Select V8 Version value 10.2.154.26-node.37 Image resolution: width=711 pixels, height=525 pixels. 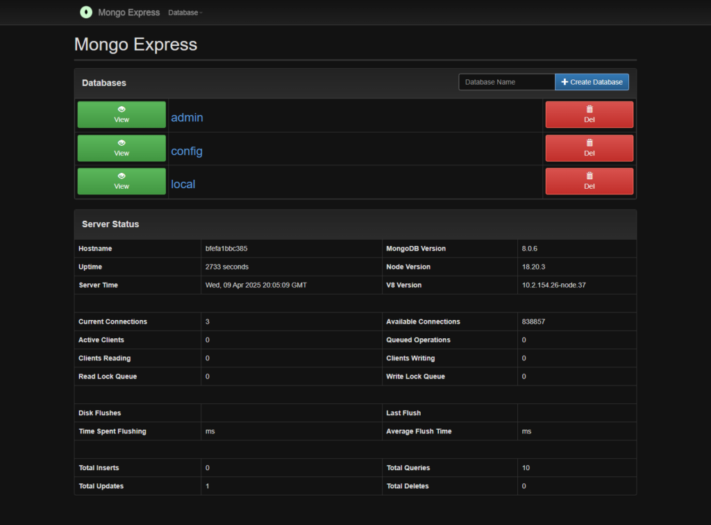(x=553, y=285)
